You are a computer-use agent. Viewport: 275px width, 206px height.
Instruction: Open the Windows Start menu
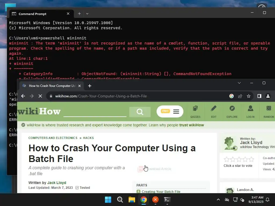click(108, 200)
